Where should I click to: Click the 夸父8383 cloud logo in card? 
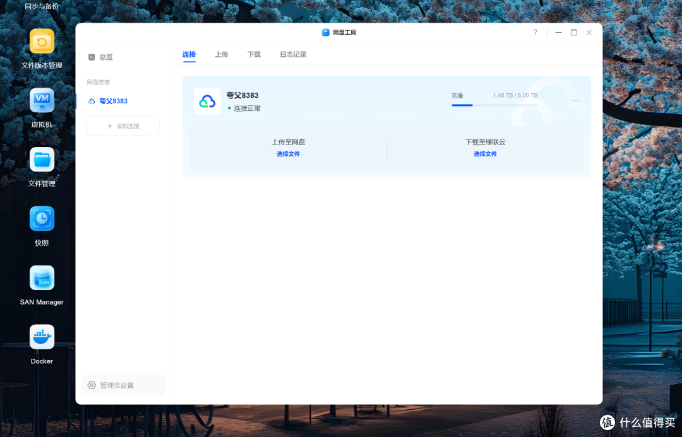point(207,102)
